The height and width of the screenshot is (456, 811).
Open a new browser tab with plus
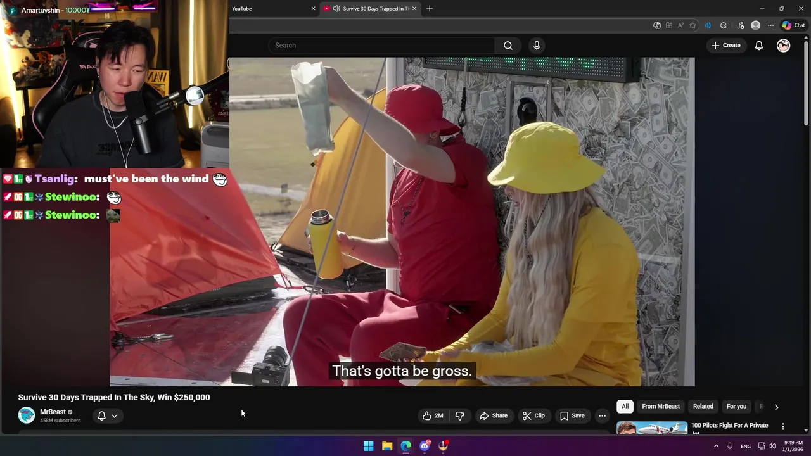coord(430,8)
